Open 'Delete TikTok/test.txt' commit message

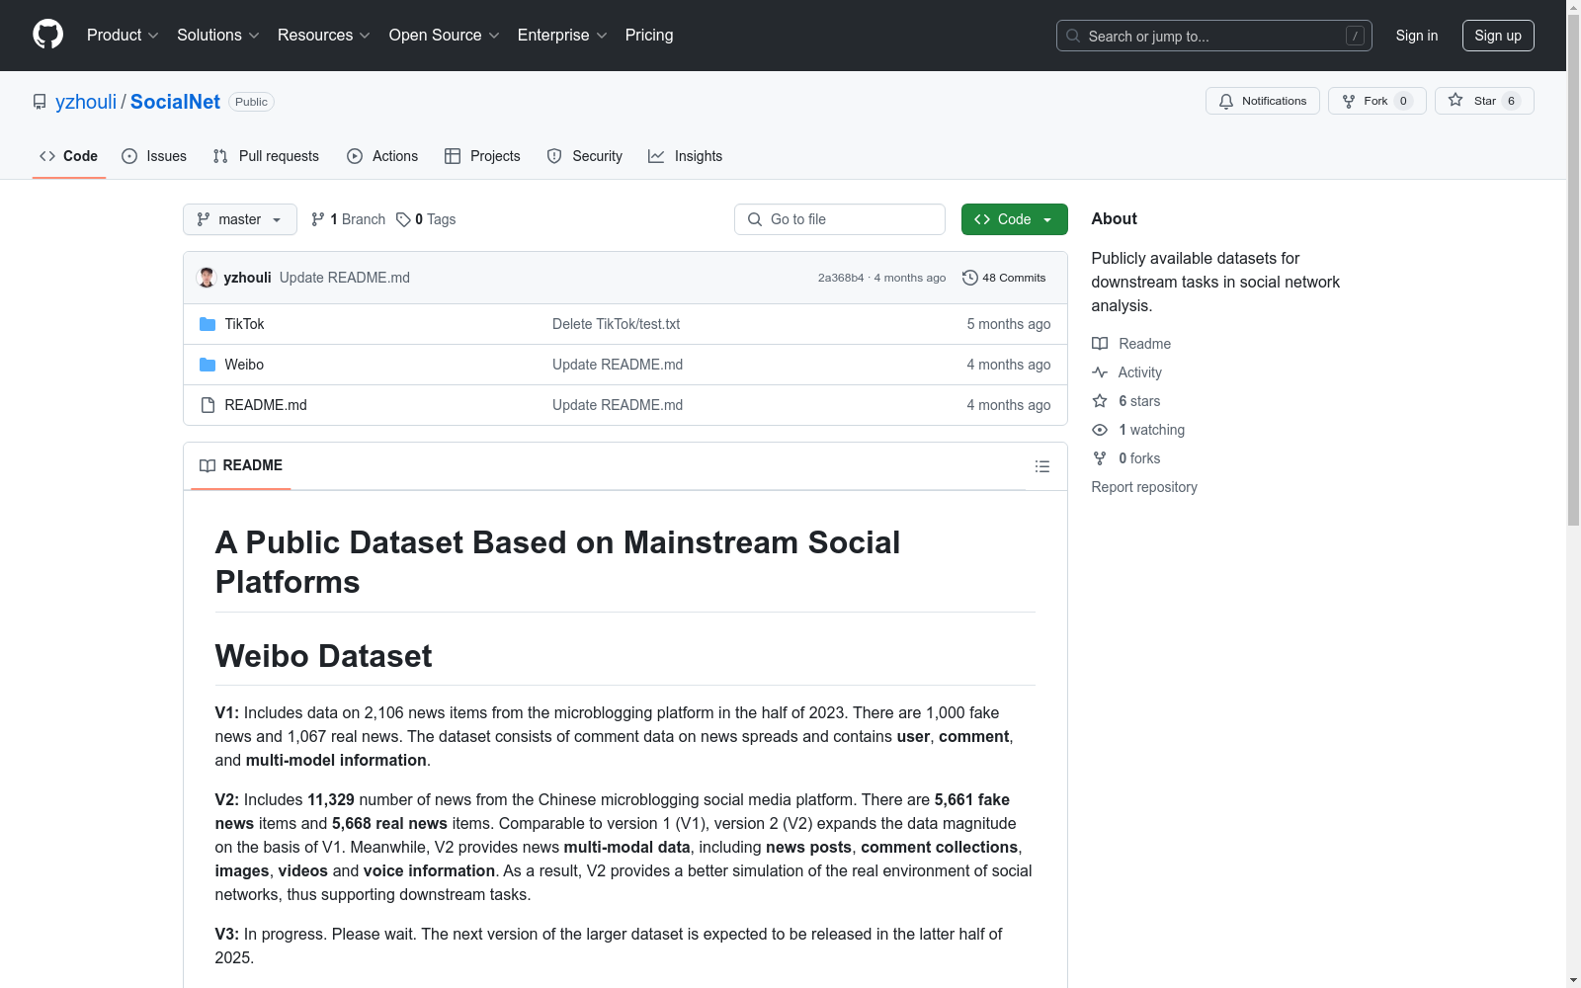(616, 324)
